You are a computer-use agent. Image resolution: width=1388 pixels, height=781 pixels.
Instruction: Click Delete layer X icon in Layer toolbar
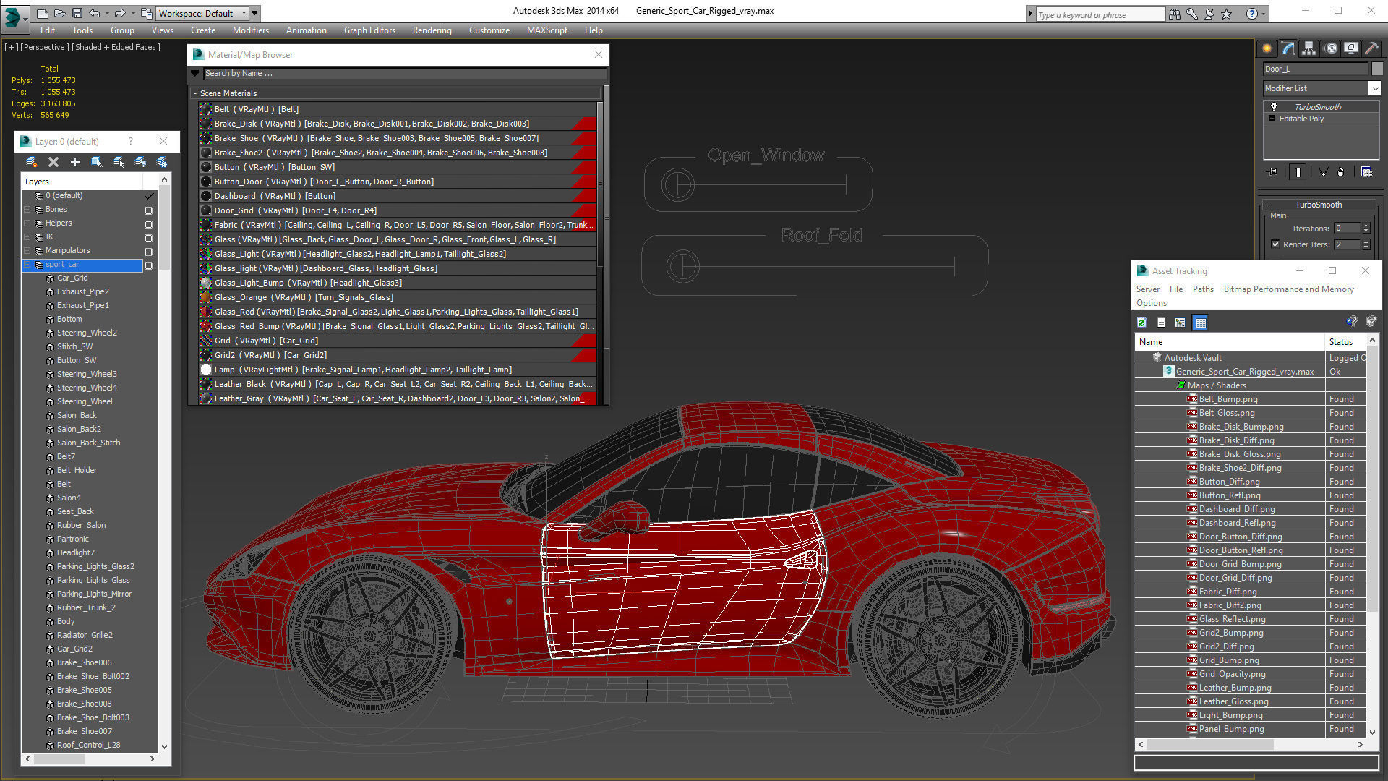[x=53, y=162]
